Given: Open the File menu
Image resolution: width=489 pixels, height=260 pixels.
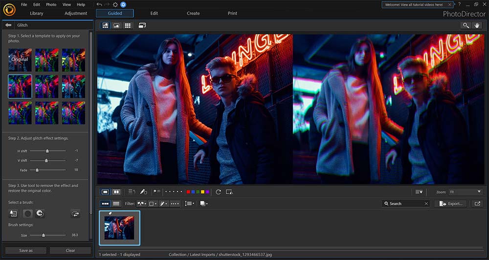Looking at the screenshot, I should pos(24,5).
